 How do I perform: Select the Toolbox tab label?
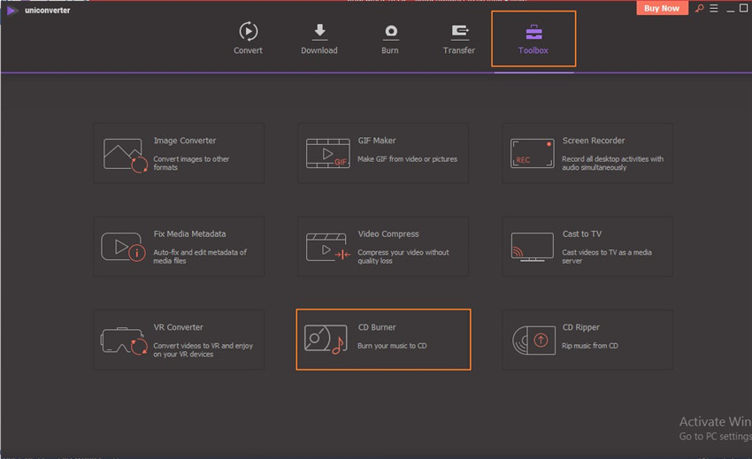point(533,50)
